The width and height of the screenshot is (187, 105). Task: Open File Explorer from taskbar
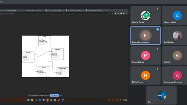[x=32, y=100]
